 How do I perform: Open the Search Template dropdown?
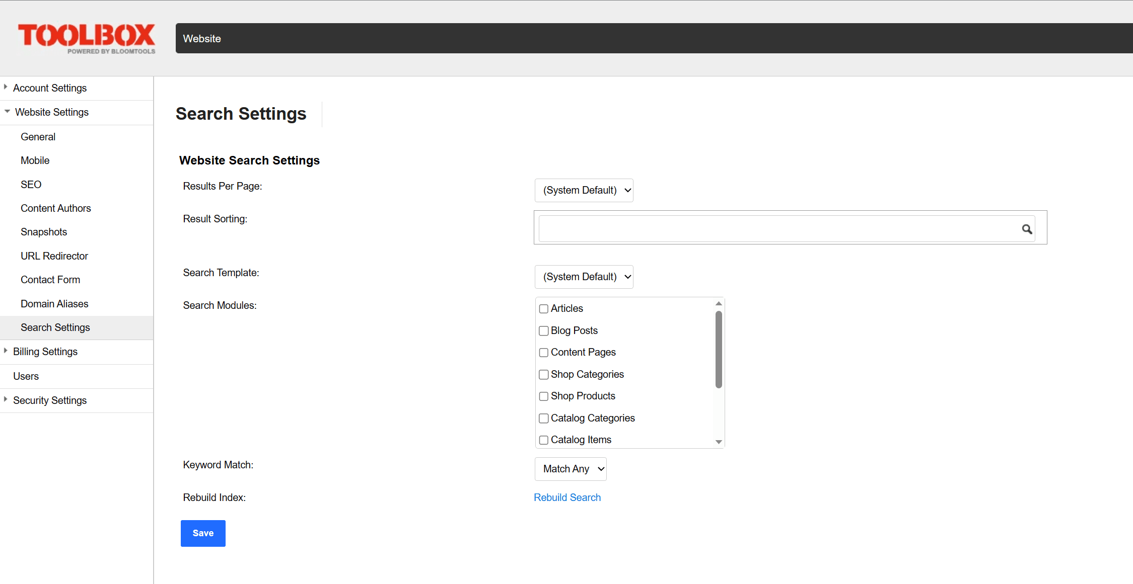(x=584, y=277)
